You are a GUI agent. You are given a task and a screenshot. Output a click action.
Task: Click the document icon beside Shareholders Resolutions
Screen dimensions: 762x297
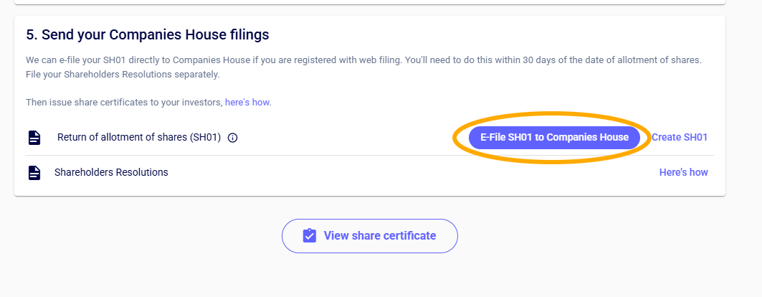click(x=34, y=173)
